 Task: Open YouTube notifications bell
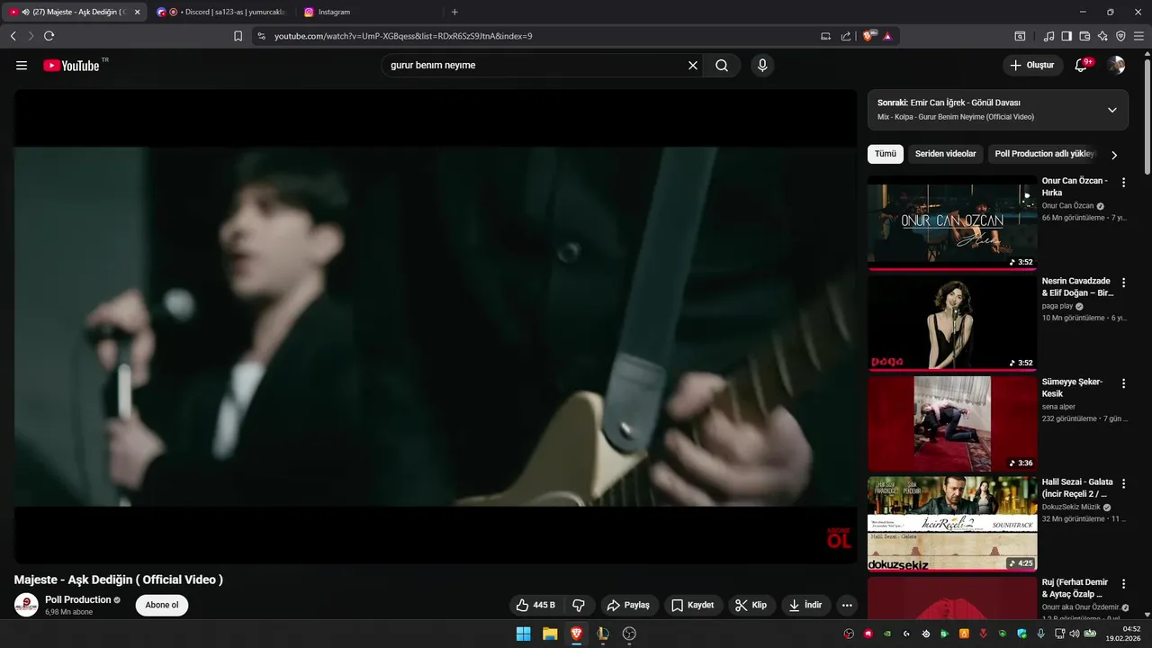1082,66
